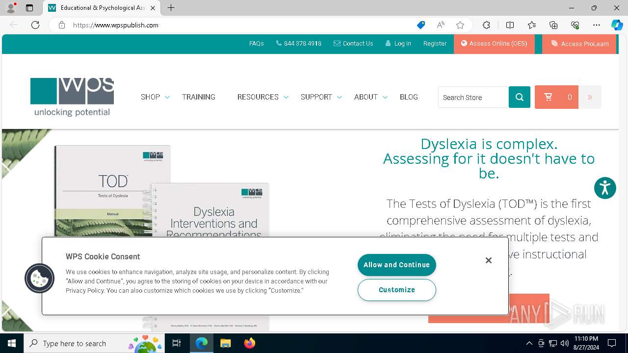Toggle Read aloud in address bar

(441, 25)
